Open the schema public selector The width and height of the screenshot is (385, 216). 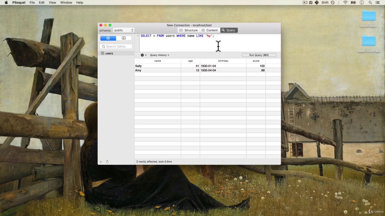[124, 30]
